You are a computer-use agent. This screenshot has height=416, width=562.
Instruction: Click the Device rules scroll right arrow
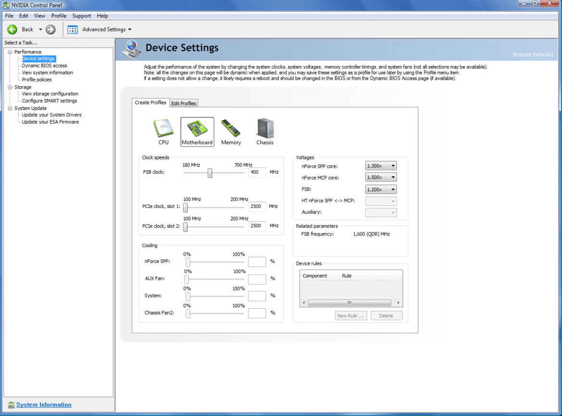(x=398, y=303)
